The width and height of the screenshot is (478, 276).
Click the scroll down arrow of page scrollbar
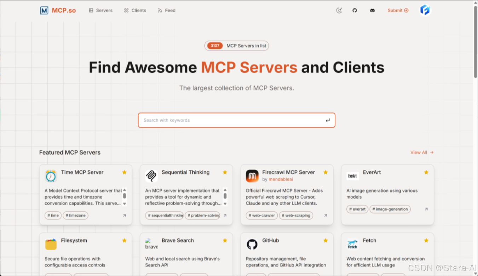[476, 274]
